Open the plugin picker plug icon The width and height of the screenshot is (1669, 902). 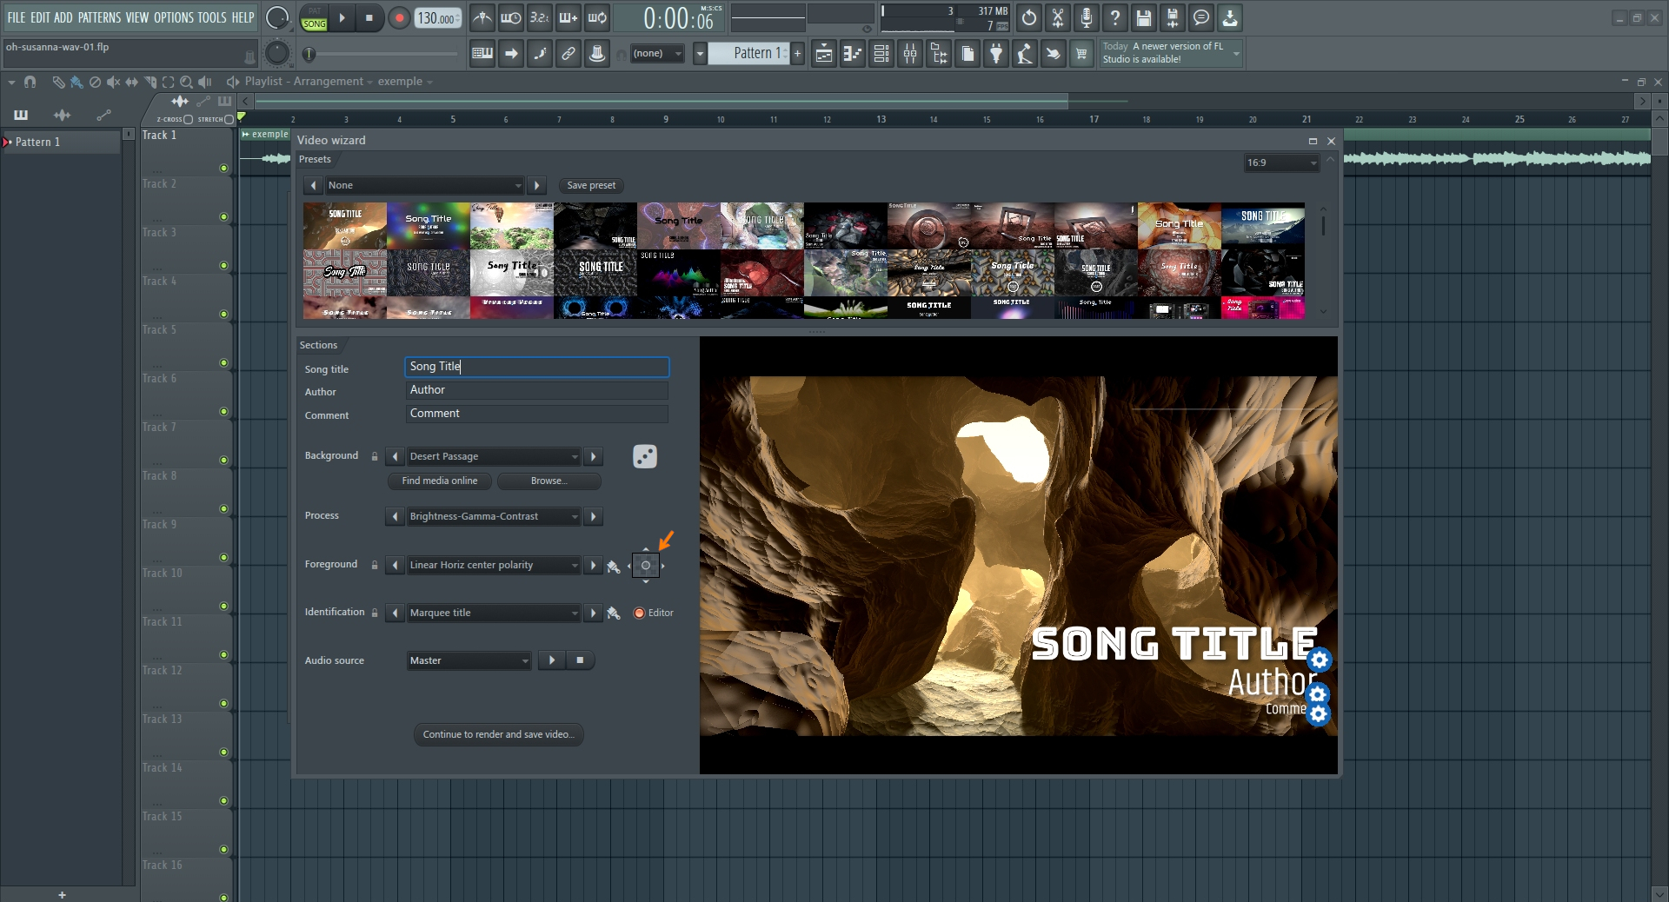(996, 54)
